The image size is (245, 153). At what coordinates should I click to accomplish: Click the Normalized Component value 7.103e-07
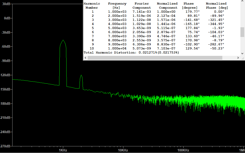pos(166,48)
